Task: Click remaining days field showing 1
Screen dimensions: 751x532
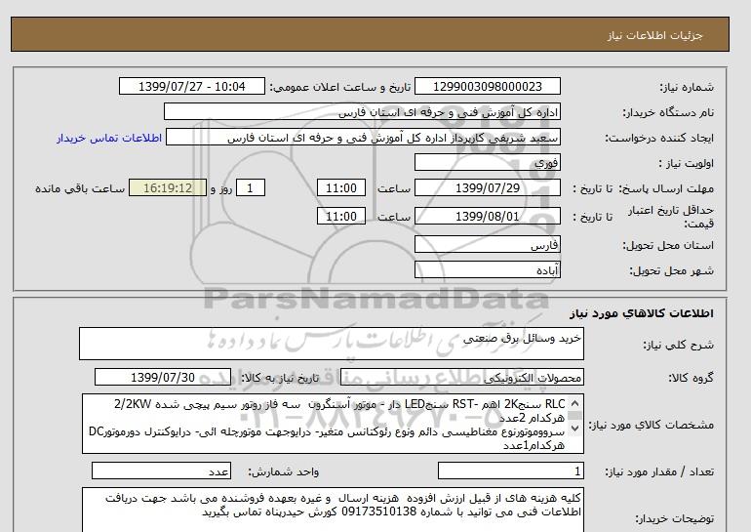Action: [251, 187]
